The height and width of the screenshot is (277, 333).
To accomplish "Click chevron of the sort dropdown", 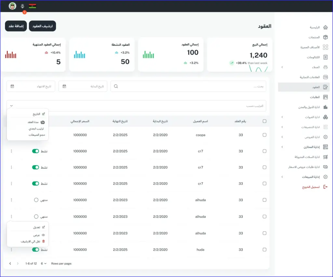I will 11,106.
